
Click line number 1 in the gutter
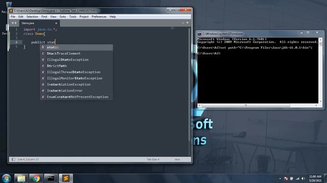coord(16,29)
